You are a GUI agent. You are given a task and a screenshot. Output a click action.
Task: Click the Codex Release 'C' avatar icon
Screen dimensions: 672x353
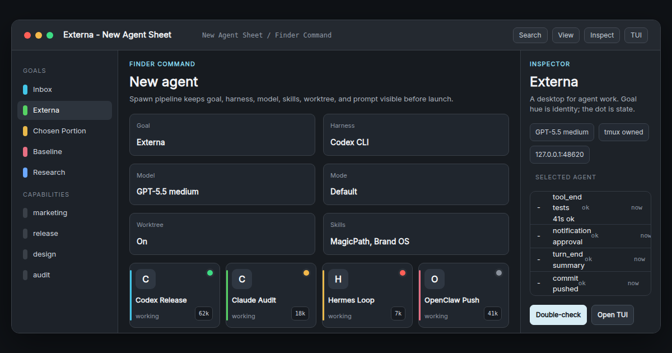click(x=146, y=279)
